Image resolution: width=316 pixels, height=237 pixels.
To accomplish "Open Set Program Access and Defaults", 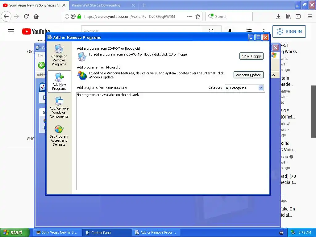I will coord(59,135).
